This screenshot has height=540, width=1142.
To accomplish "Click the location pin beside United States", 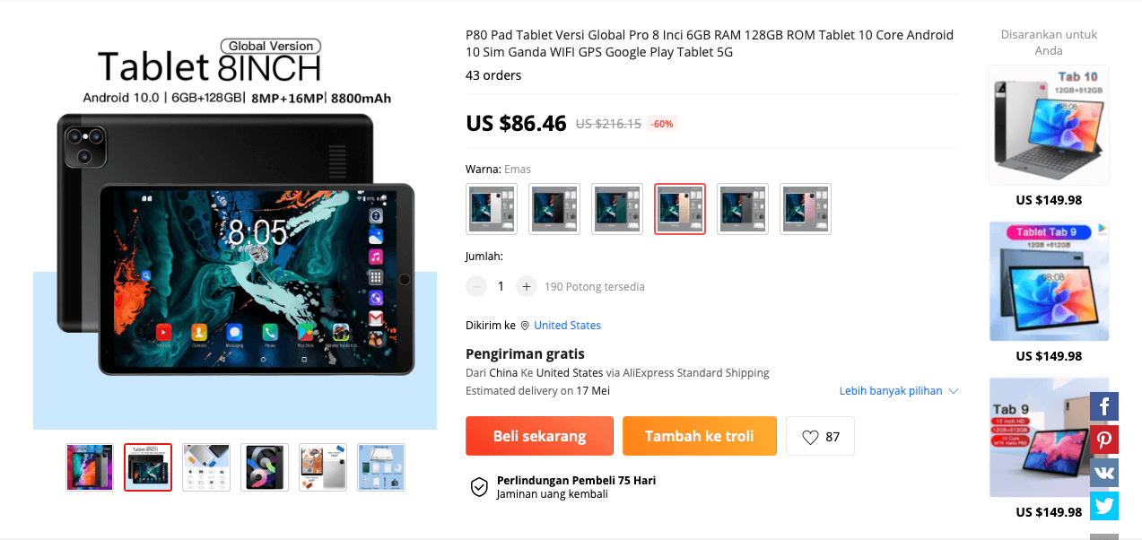I will (525, 326).
